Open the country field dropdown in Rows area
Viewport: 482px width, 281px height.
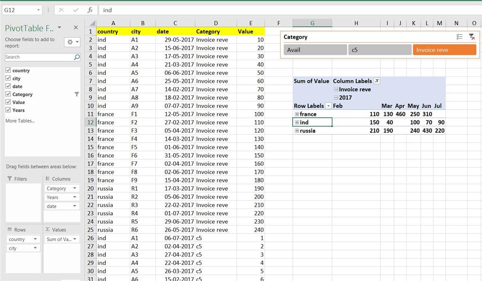tap(35, 239)
